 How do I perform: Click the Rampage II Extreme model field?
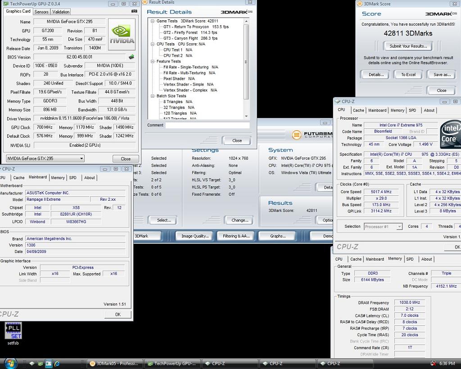[x=57, y=199]
